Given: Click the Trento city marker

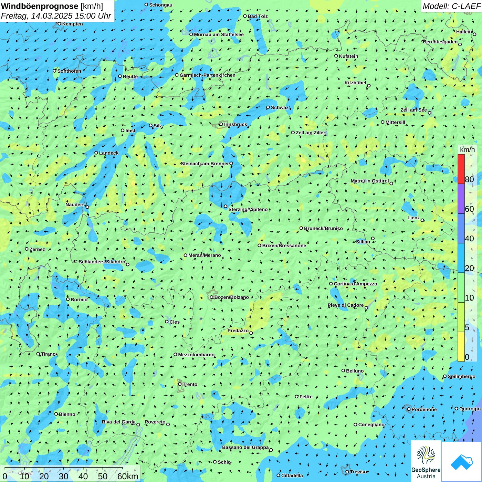Looking at the screenshot, I should click(x=180, y=384).
